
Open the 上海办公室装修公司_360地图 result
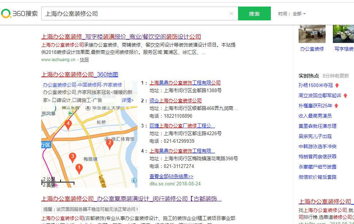pos(80,74)
